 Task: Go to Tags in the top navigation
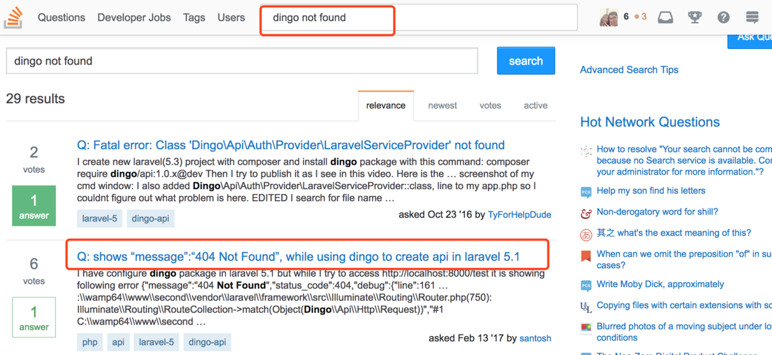(x=194, y=17)
